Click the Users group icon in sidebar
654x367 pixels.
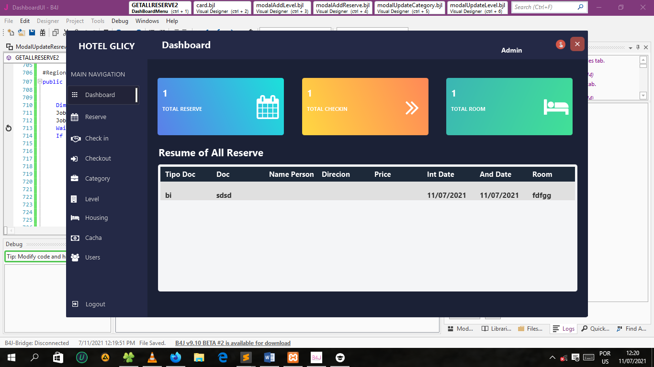pyautogui.click(x=75, y=258)
